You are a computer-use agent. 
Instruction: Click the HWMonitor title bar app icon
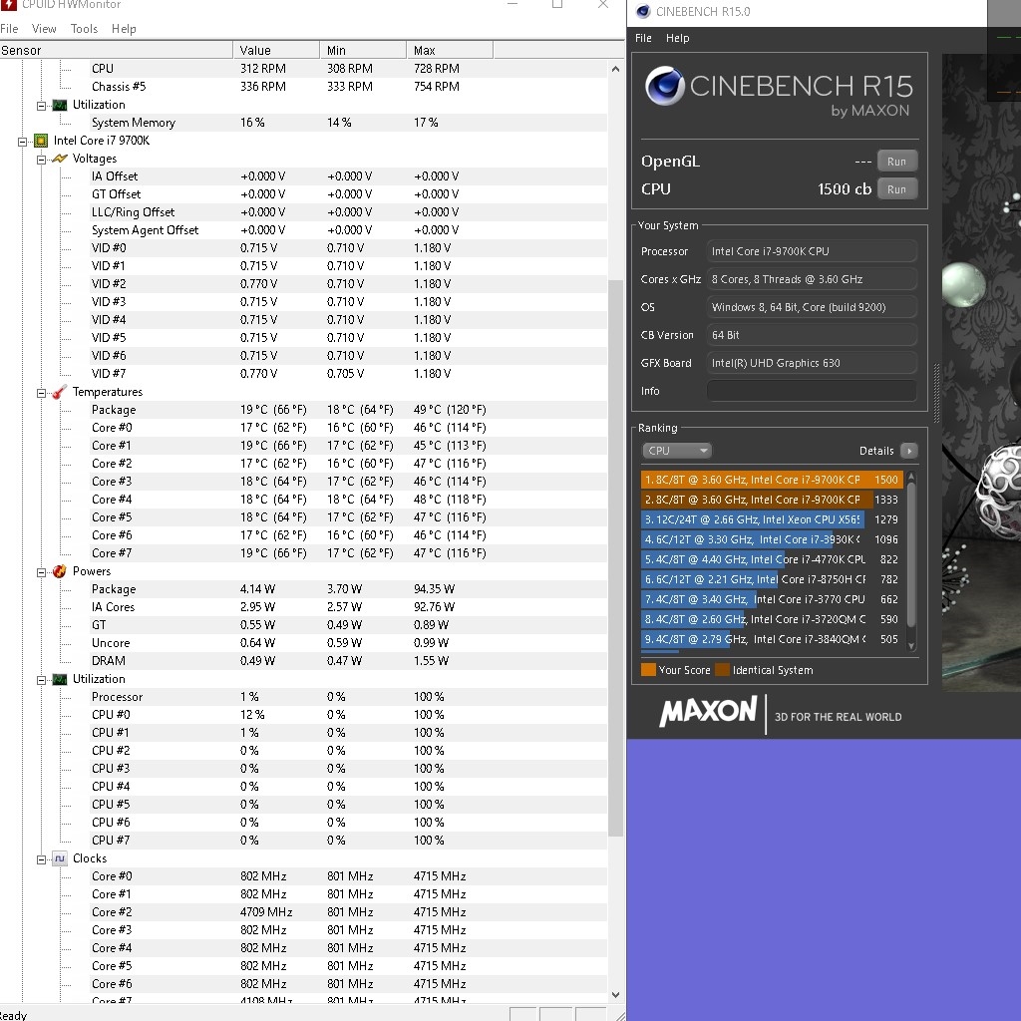9,5
